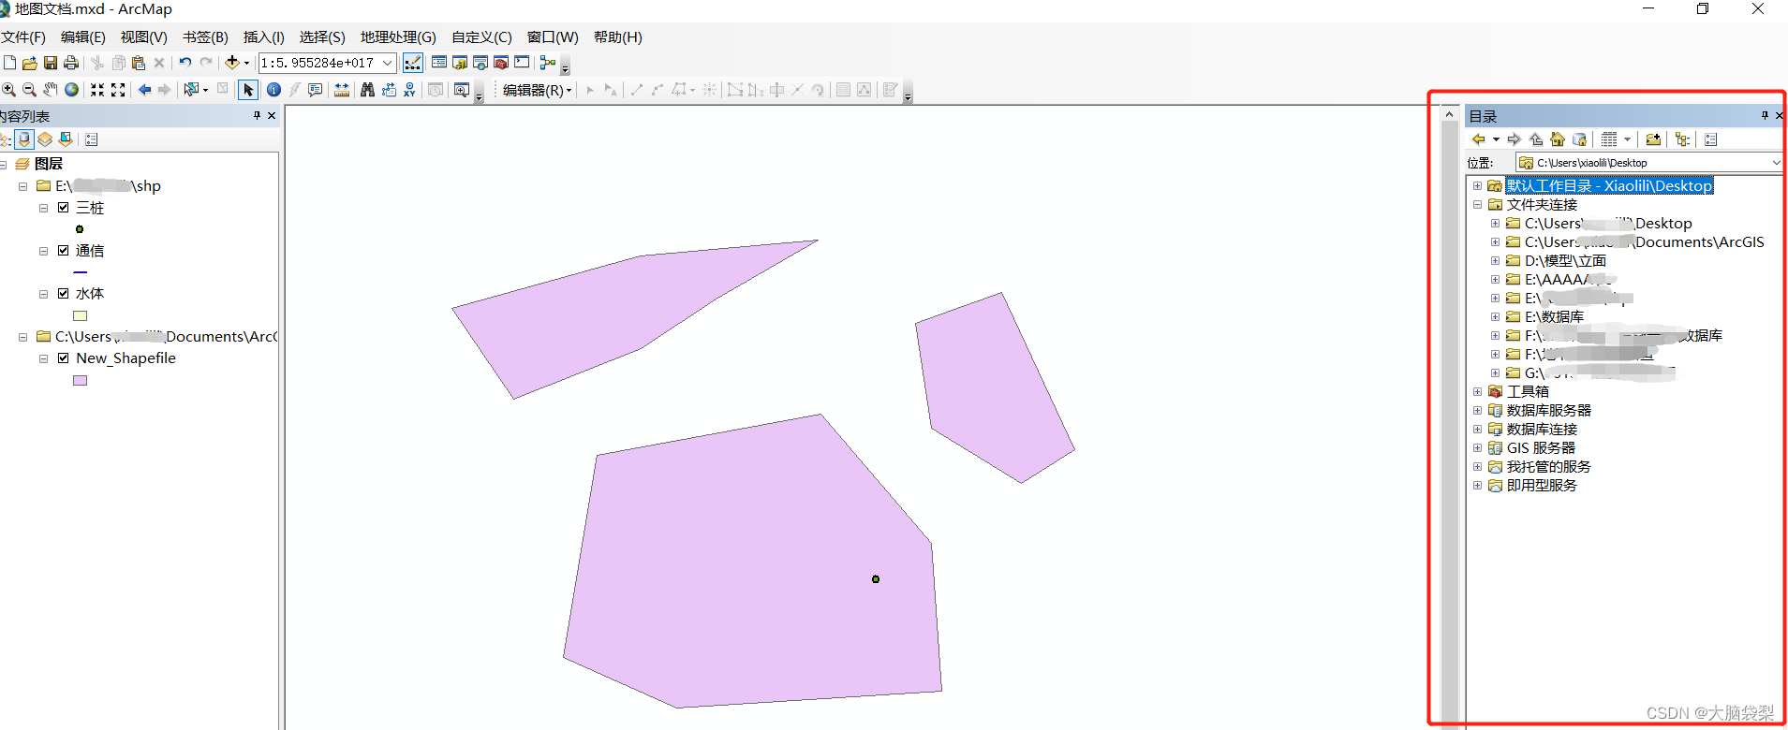Open the ArcToolbox window icon

(x=501, y=63)
